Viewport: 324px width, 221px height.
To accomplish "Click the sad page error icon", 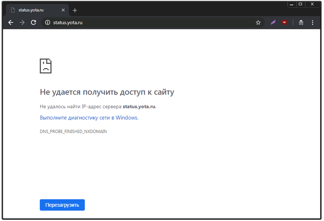I will (46, 66).
